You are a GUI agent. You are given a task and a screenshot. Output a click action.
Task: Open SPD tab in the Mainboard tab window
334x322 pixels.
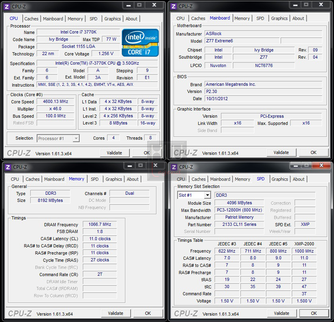pos(260,18)
